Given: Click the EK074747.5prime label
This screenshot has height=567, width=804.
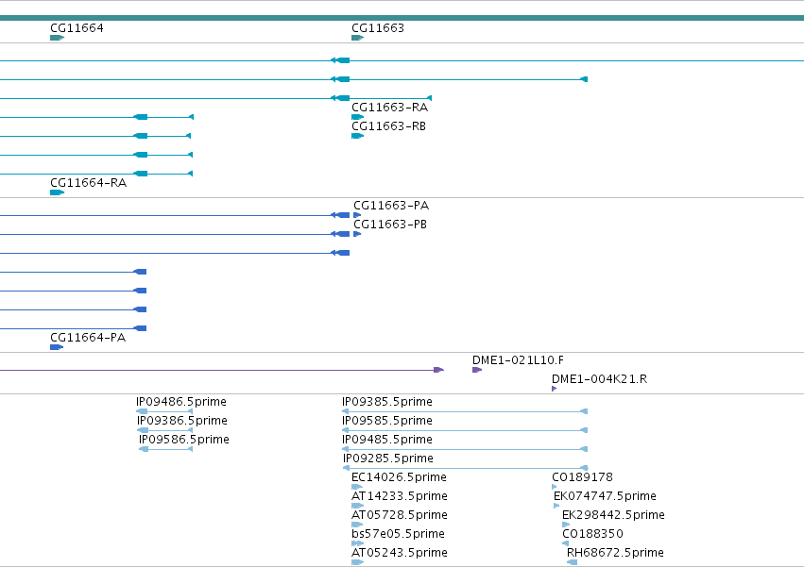Looking at the screenshot, I should coord(605,496).
